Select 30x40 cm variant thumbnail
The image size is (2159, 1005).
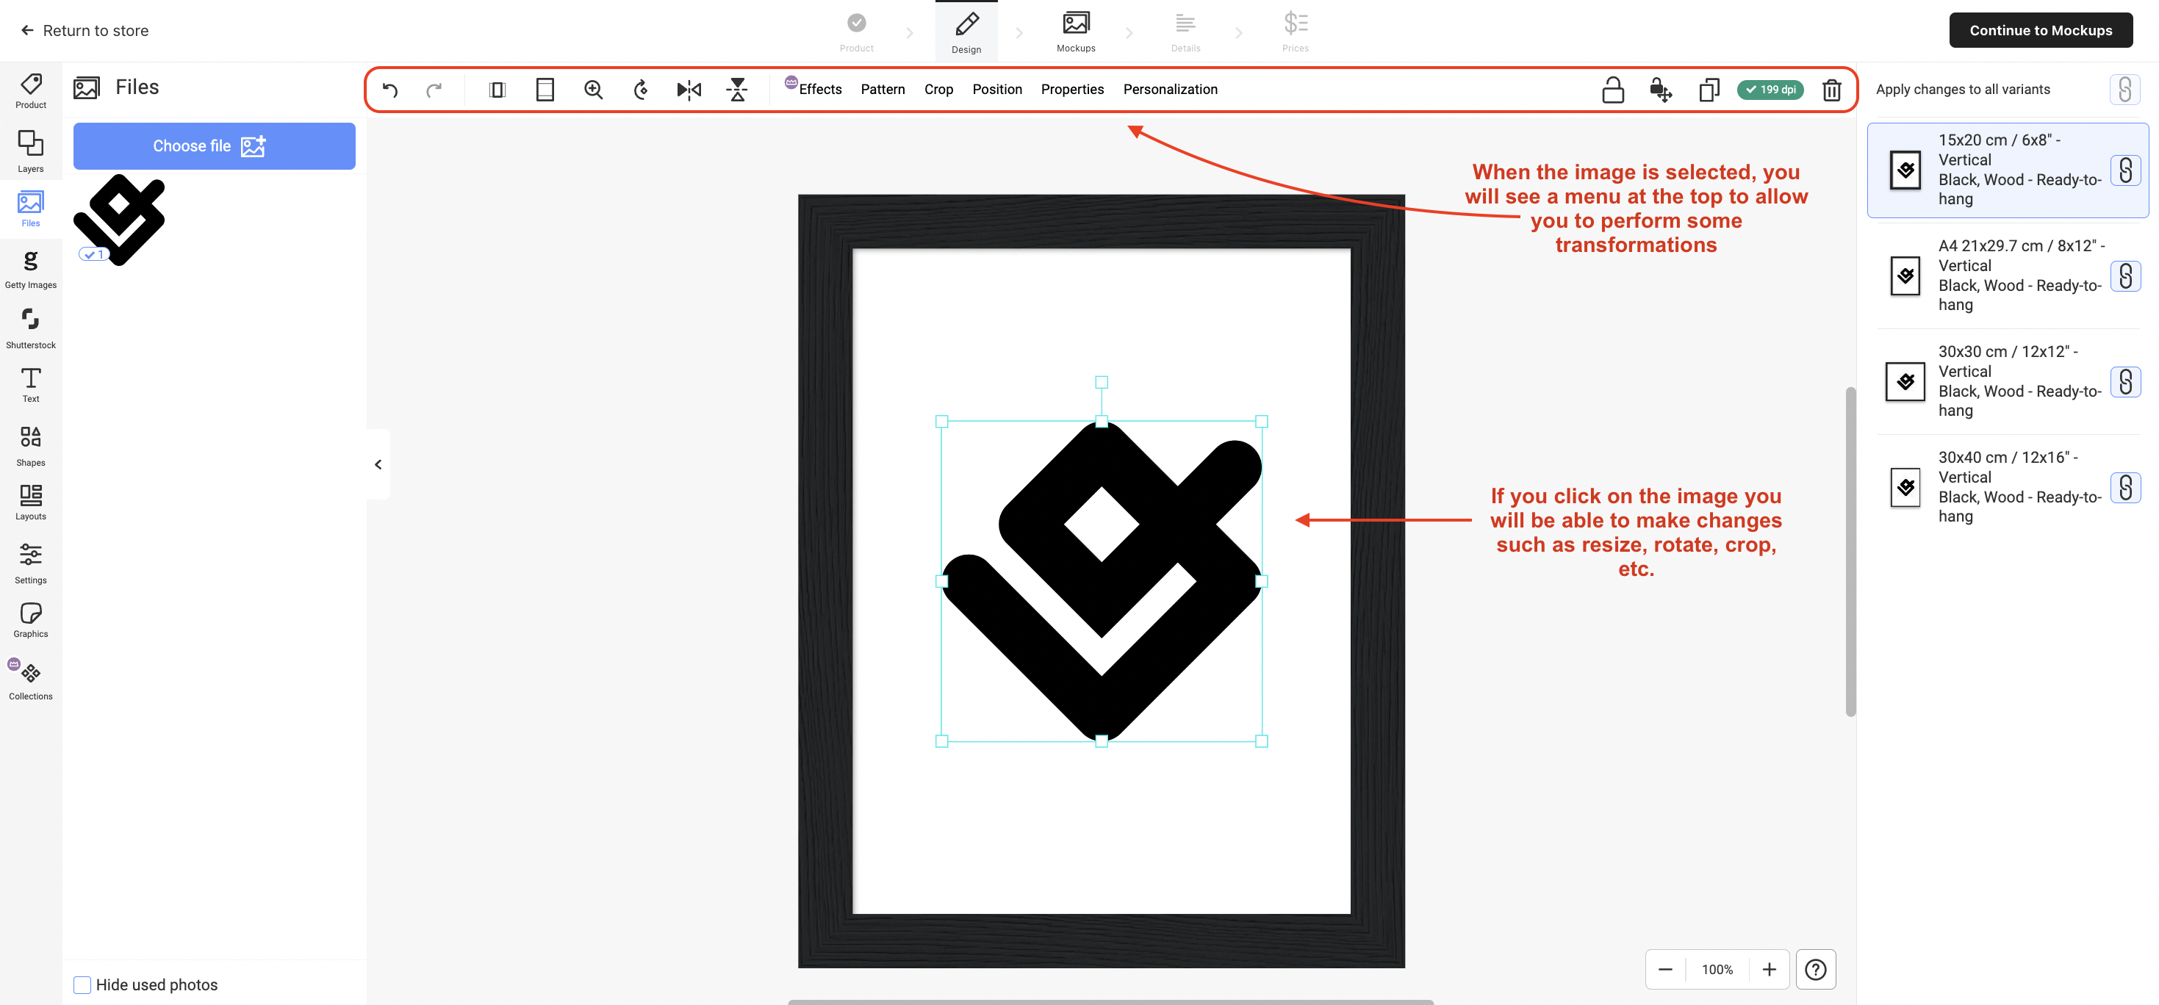[x=1905, y=487]
